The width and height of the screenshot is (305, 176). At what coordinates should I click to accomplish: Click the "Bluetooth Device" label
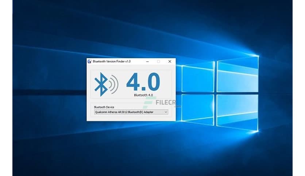[104, 107]
